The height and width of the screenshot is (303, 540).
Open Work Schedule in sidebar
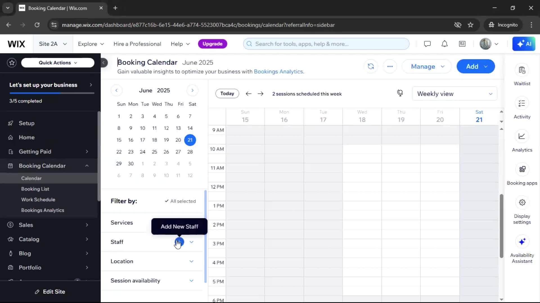tap(38, 199)
